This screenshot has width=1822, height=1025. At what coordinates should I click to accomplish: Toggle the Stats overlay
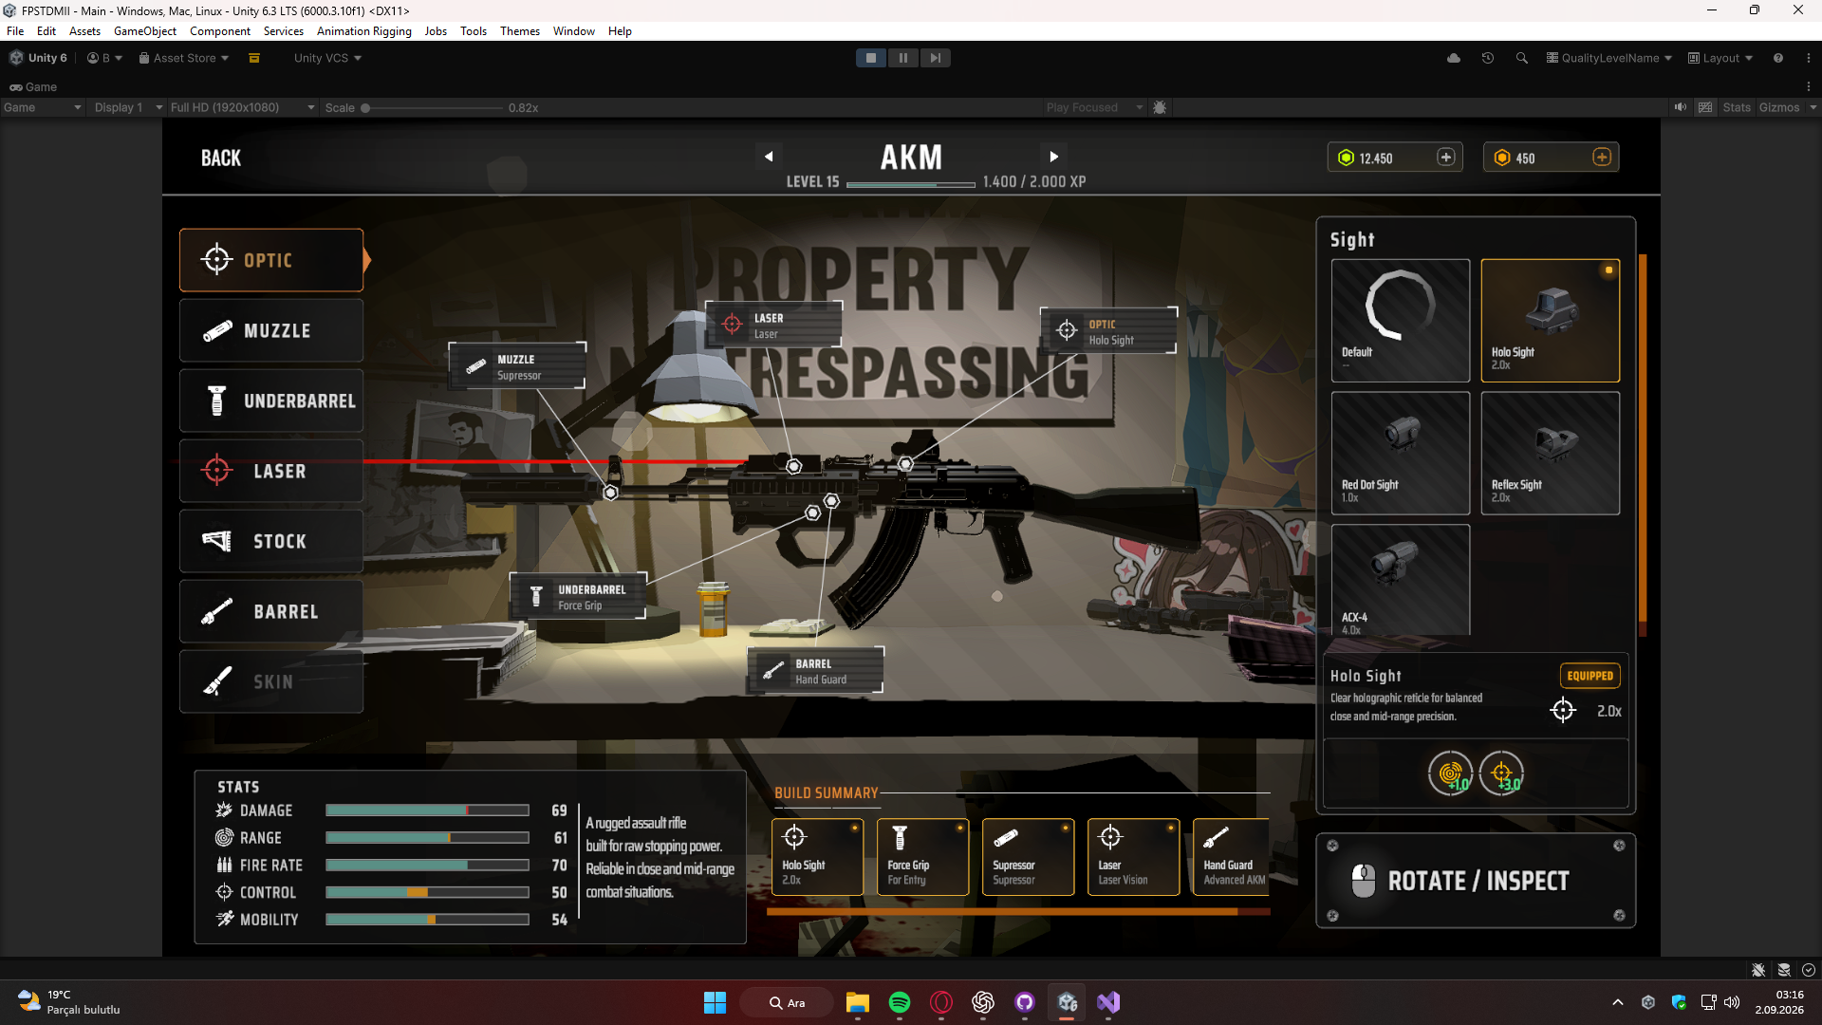tap(1737, 107)
